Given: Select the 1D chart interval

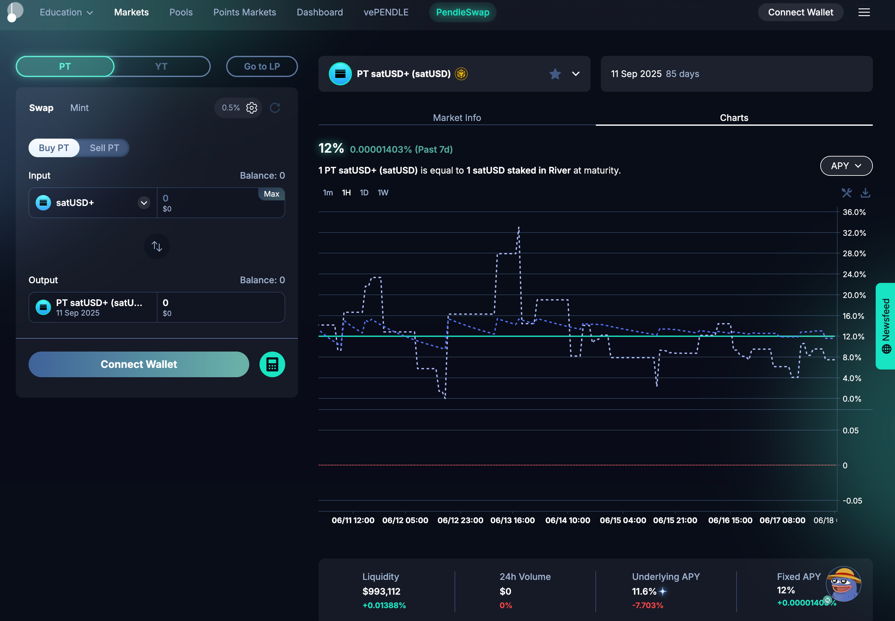Looking at the screenshot, I should coord(364,193).
